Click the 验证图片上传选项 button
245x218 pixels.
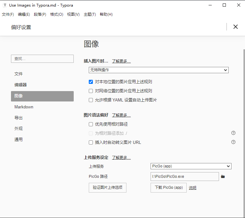[x=108, y=188]
